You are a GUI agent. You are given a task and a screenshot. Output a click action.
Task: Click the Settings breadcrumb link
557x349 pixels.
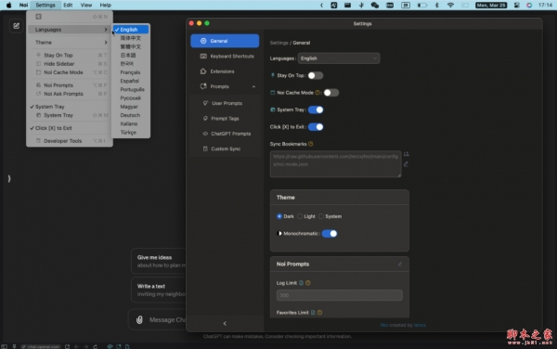278,43
